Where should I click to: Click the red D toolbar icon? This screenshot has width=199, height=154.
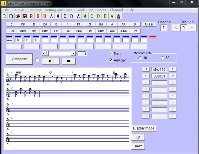point(45,16)
